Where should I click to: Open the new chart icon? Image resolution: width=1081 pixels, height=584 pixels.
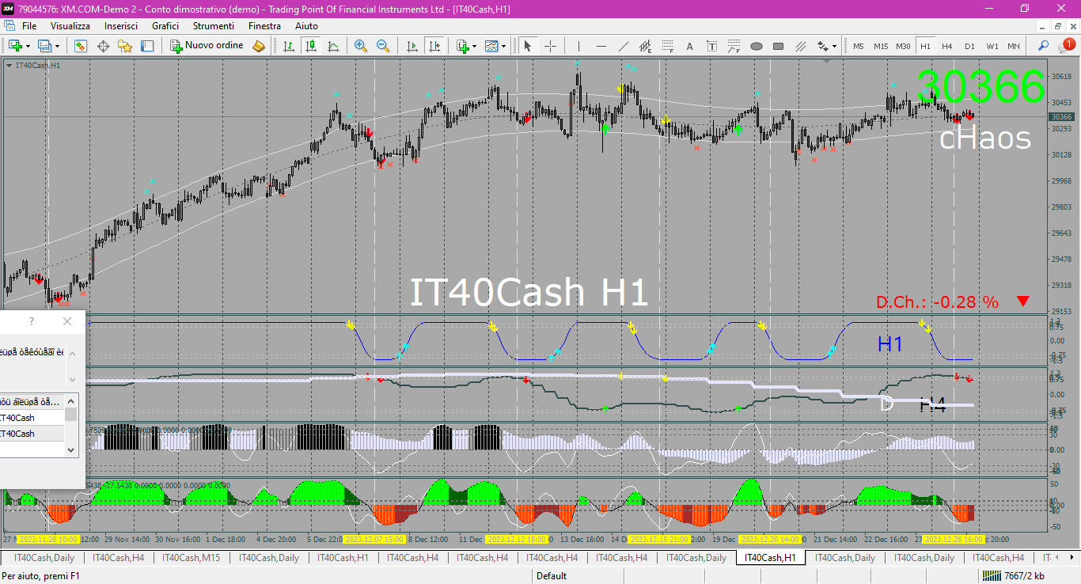(x=13, y=46)
